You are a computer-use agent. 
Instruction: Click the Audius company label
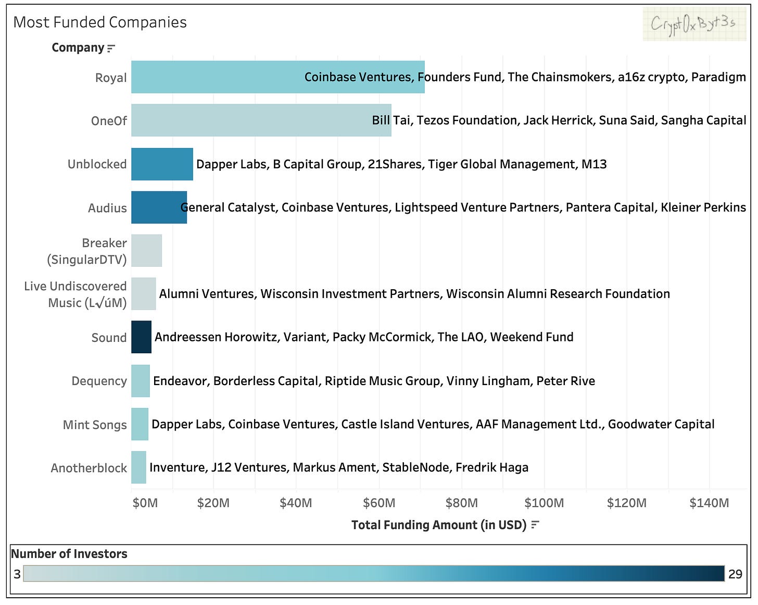(107, 208)
